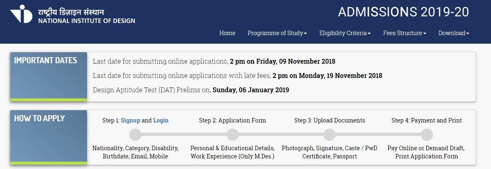Click the Step 3: Upload Documents label
This screenshot has width=491, height=169.
tap(330, 120)
